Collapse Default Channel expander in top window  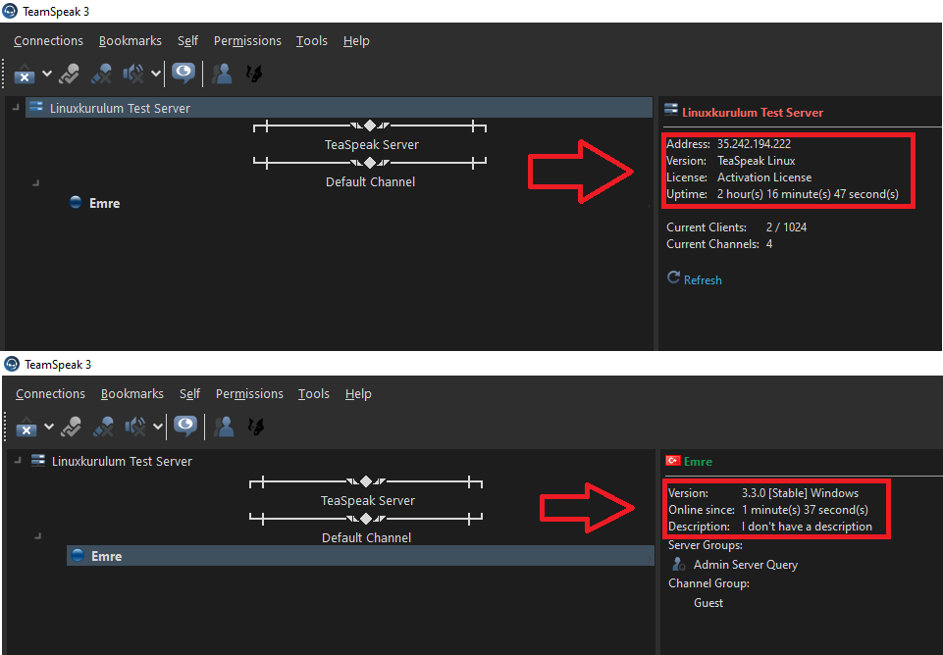pos(35,182)
